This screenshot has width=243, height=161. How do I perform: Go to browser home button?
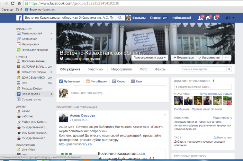(x=19, y=3)
